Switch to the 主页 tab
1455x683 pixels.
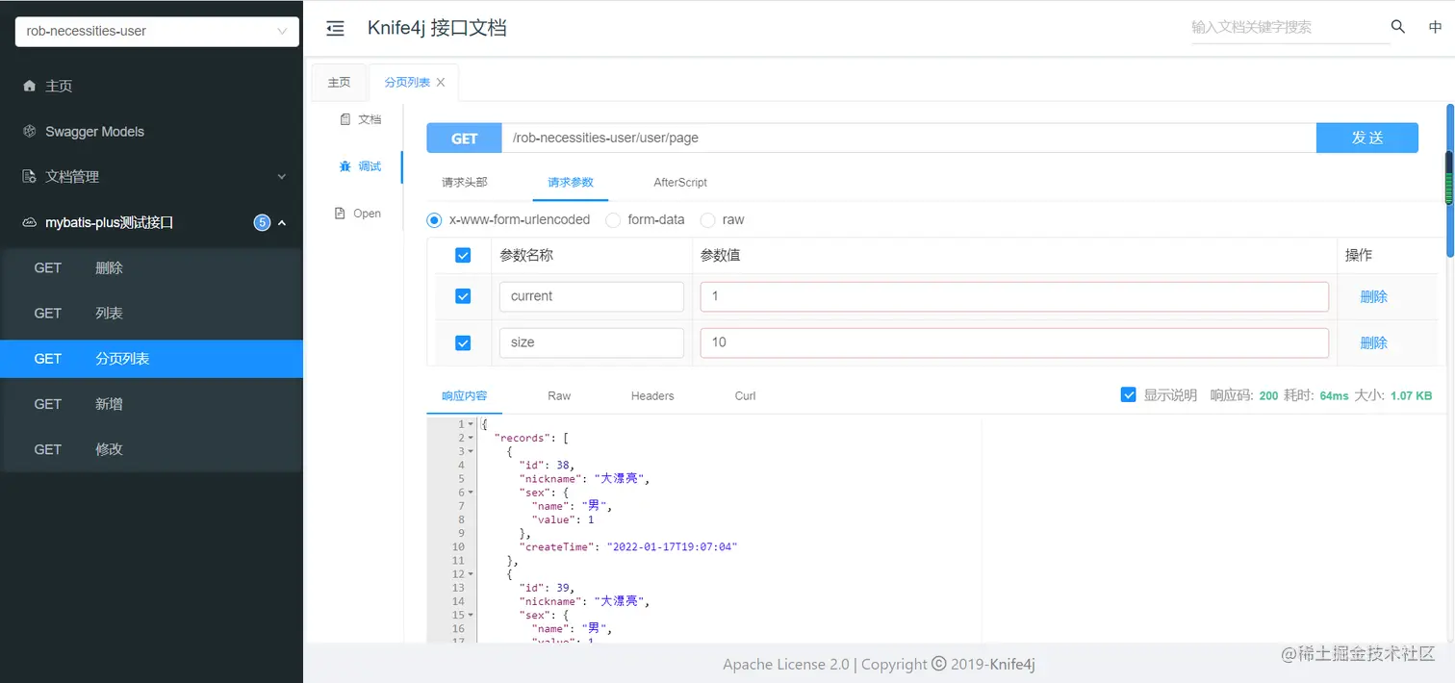click(340, 83)
